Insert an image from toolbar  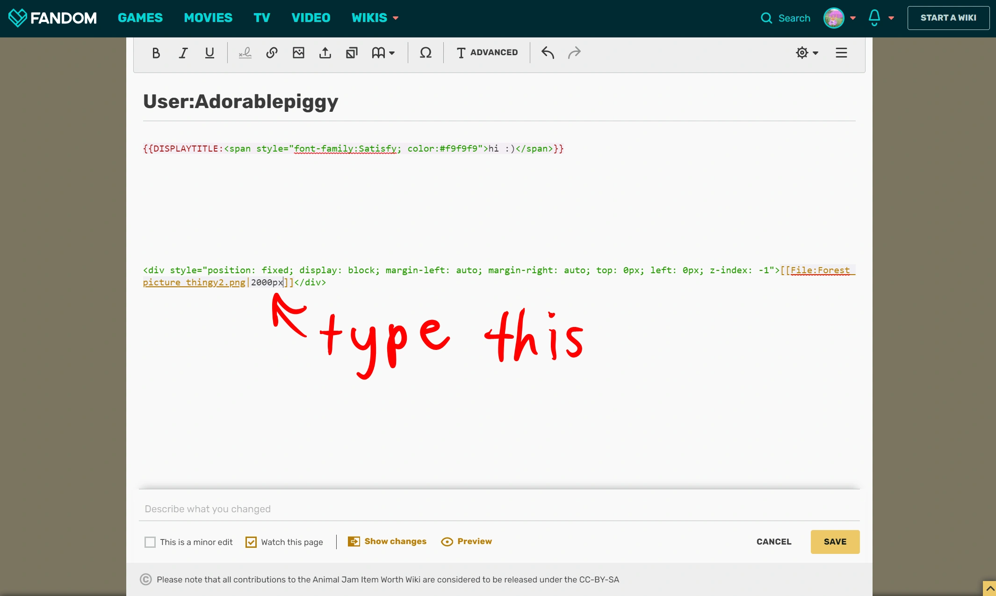(298, 53)
